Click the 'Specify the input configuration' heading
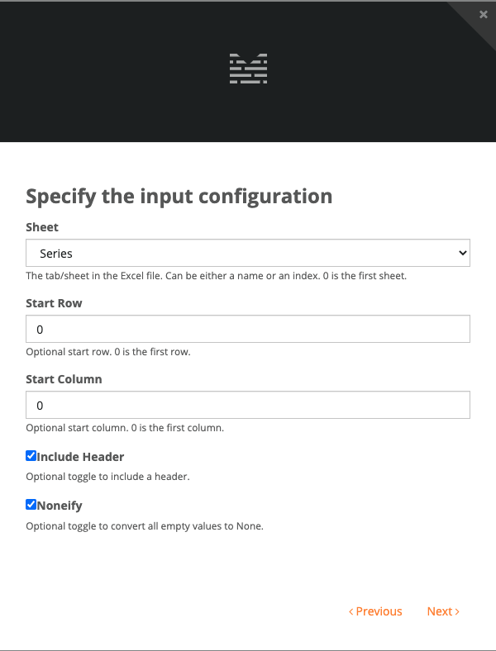 [179, 197]
